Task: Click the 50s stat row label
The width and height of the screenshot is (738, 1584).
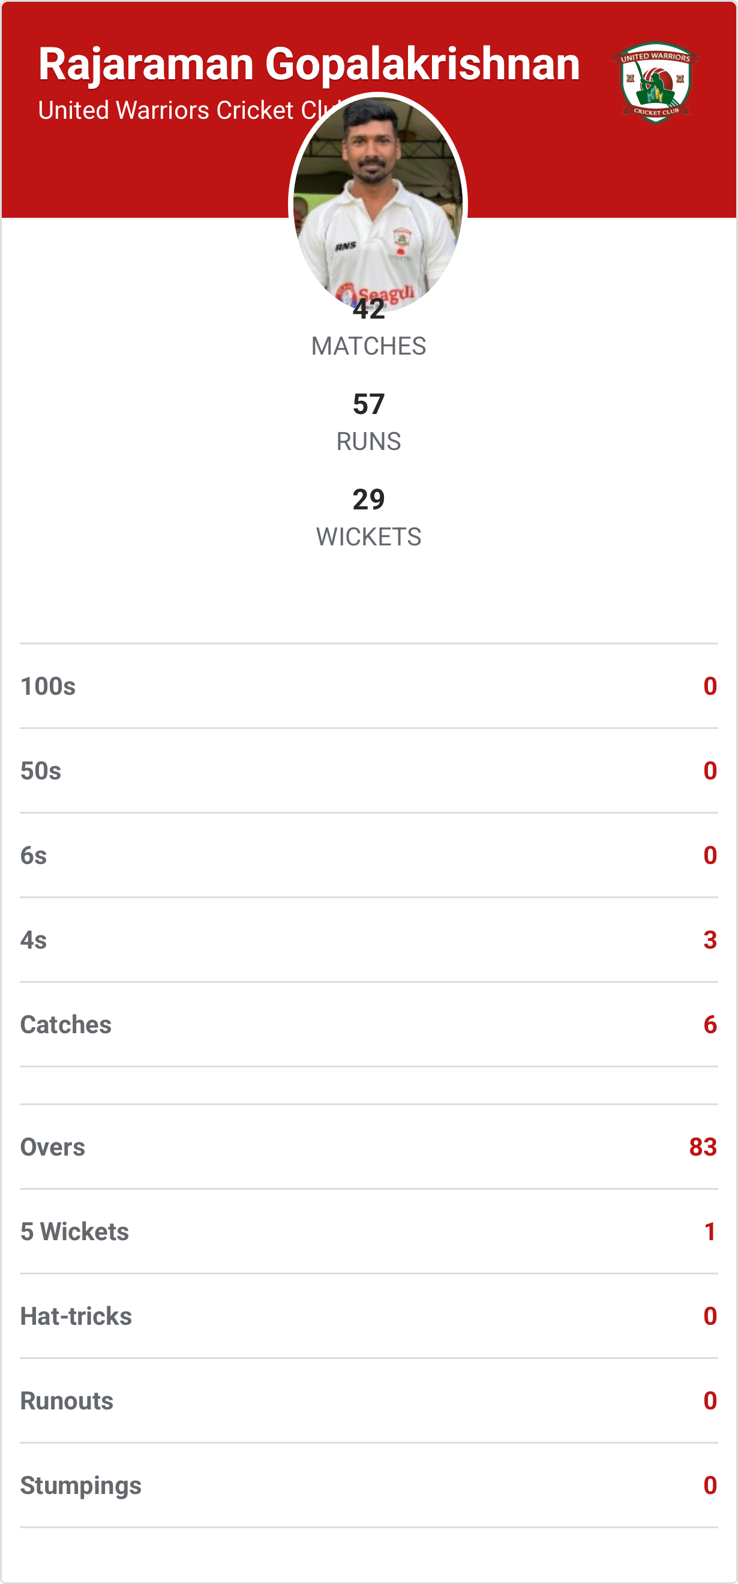Action: tap(41, 771)
